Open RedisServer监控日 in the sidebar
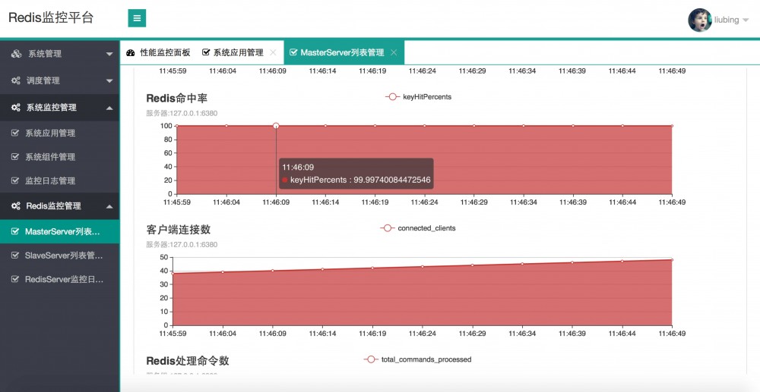 coord(59,279)
